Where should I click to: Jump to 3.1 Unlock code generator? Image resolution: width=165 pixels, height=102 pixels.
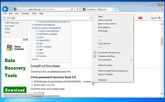click(x=48, y=31)
